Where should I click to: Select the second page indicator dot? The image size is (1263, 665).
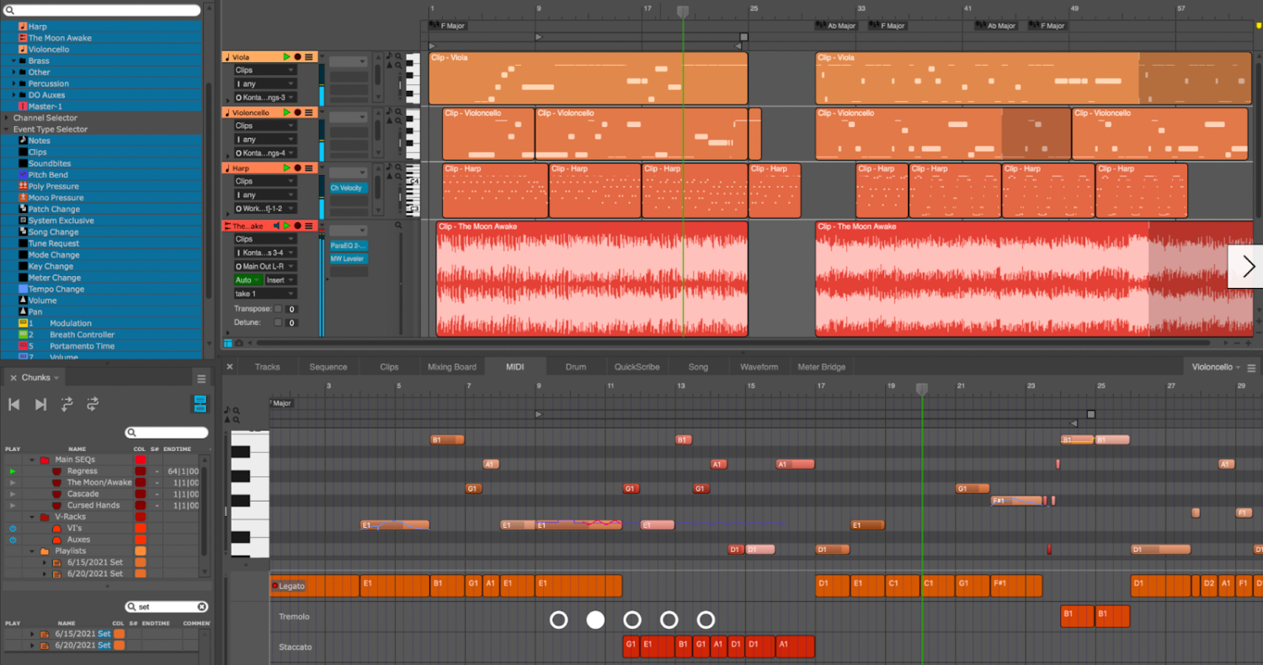click(x=595, y=620)
